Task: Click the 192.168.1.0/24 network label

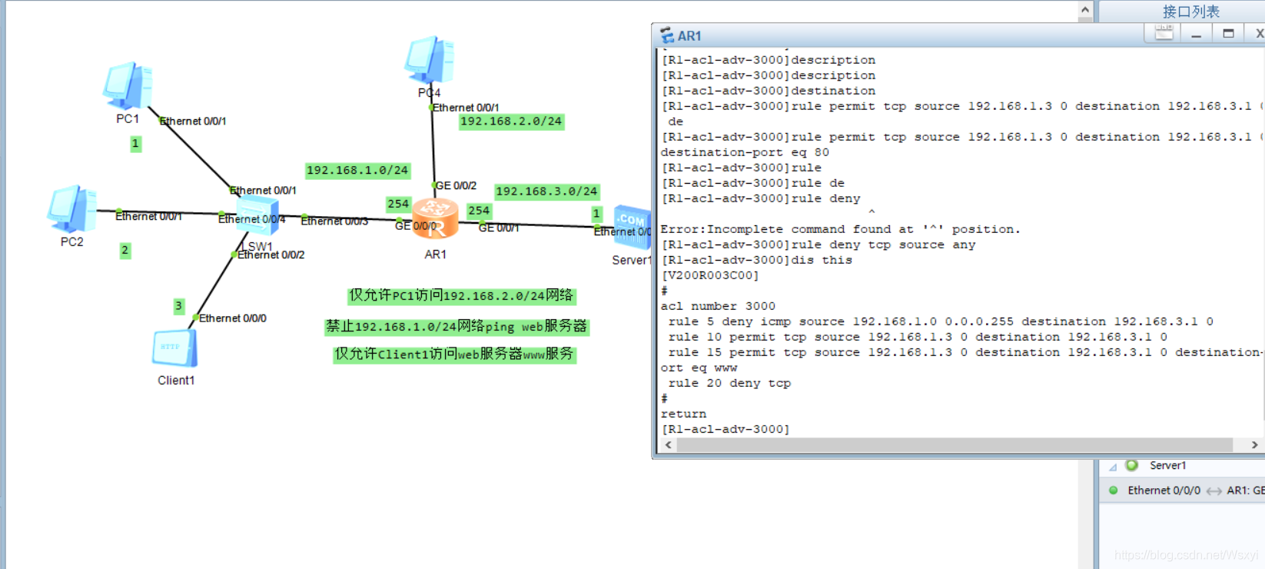Action: click(357, 170)
